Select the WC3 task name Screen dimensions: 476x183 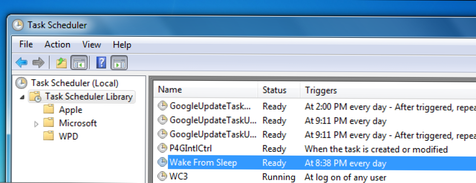pyautogui.click(x=179, y=176)
